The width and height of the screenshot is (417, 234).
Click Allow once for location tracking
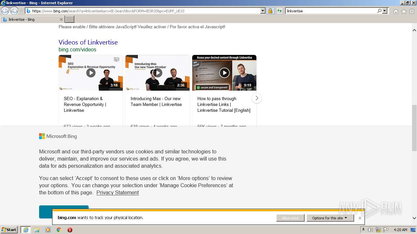click(x=290, y=218)
